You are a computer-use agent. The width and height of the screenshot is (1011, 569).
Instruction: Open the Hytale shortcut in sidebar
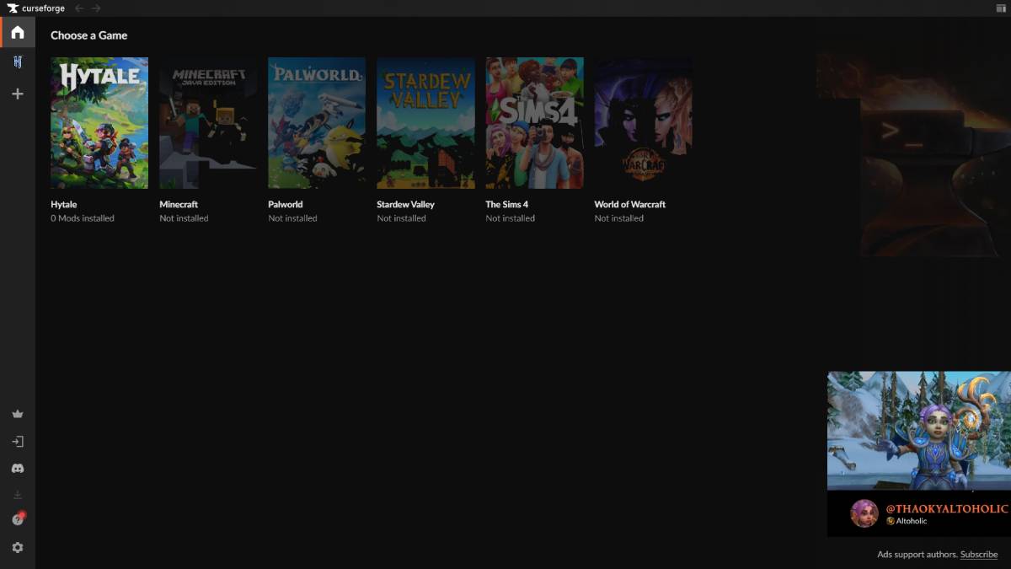(x=18, y=62)
